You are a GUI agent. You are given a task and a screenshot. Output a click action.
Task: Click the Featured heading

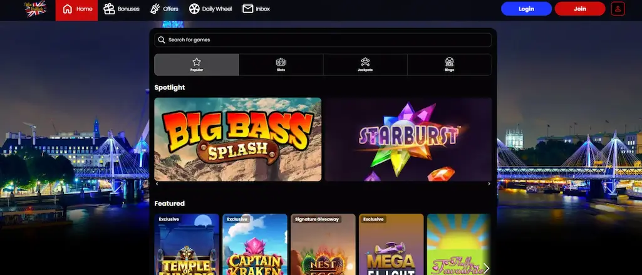point(170,204)
